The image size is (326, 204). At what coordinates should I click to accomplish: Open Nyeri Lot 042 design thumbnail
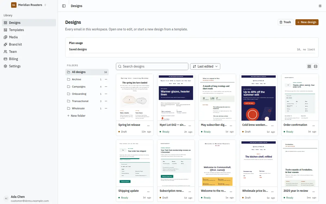point(176,97)
